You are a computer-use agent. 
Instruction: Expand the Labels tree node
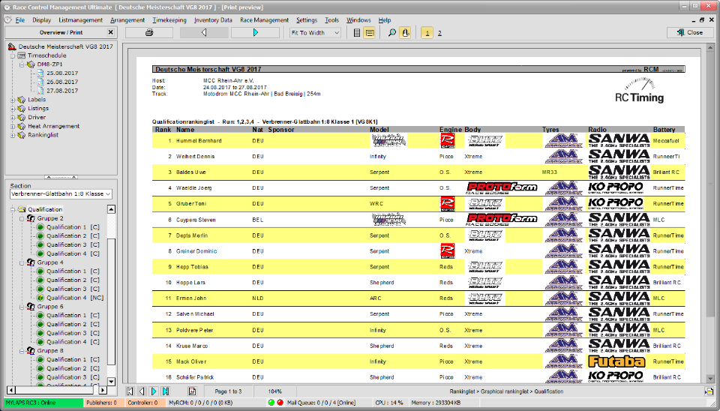click(x=13, y=100)
